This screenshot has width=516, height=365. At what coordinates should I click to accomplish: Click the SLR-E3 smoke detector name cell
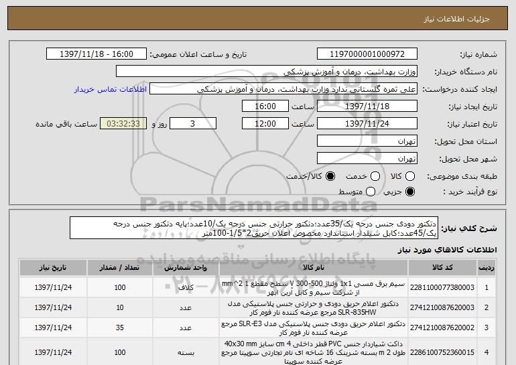pyautogui.click(x=314, y=328)
